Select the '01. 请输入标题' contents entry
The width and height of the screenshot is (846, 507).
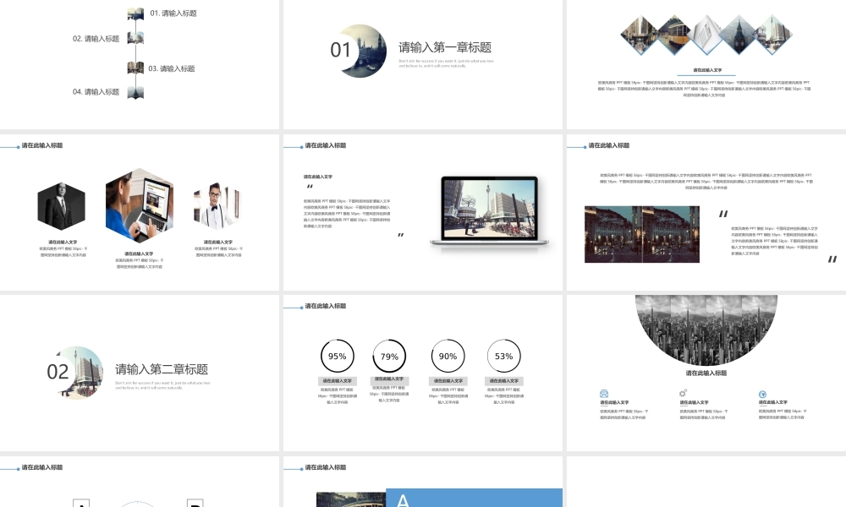[x=173, y=13]
